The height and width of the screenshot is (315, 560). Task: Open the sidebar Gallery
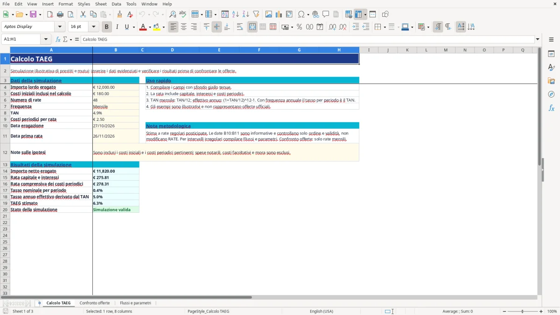[x=551, y=81]
